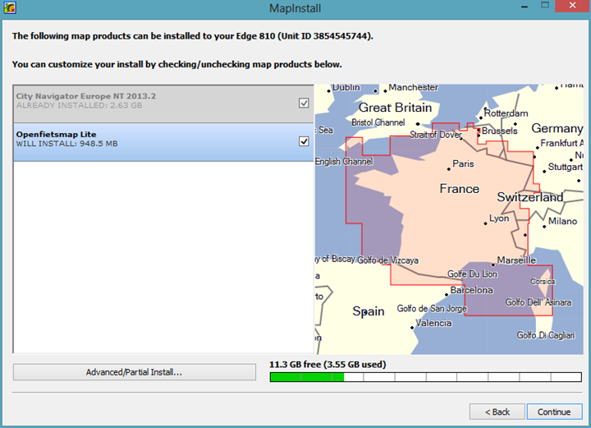Click the Barcelona label on the map
This screenshot has height=428, width=591.
click(x=471, y=290)
